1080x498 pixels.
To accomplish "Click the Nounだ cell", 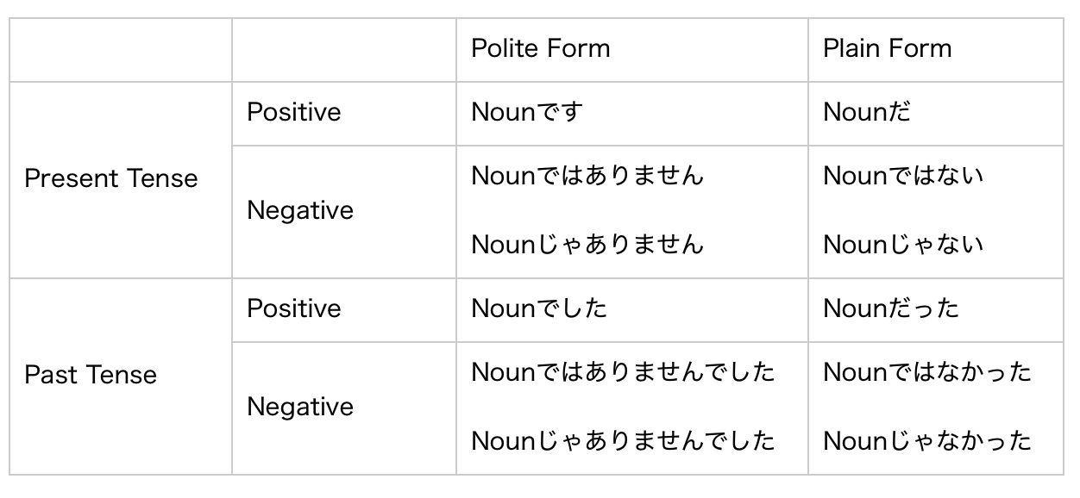I will [x=867, y=113].
